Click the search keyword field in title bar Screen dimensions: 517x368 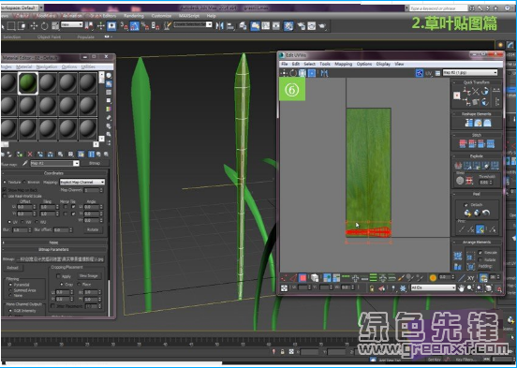click(438, 7)
